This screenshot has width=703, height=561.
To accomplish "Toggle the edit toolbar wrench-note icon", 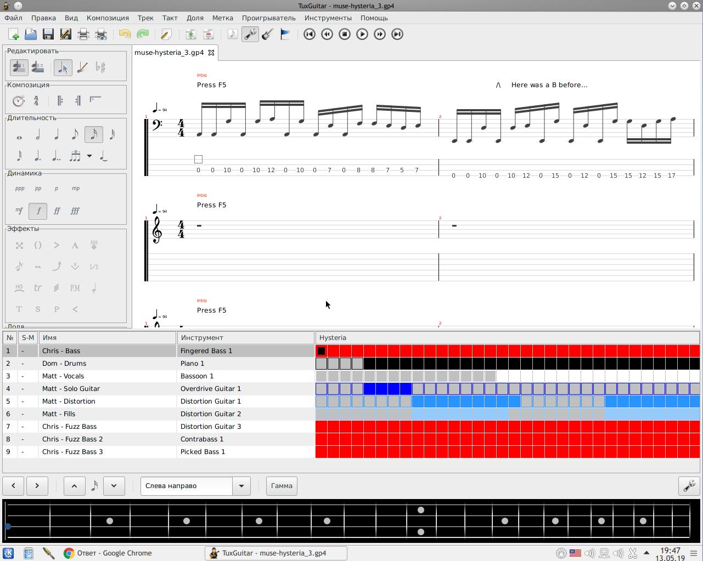I will coord(250,34).
